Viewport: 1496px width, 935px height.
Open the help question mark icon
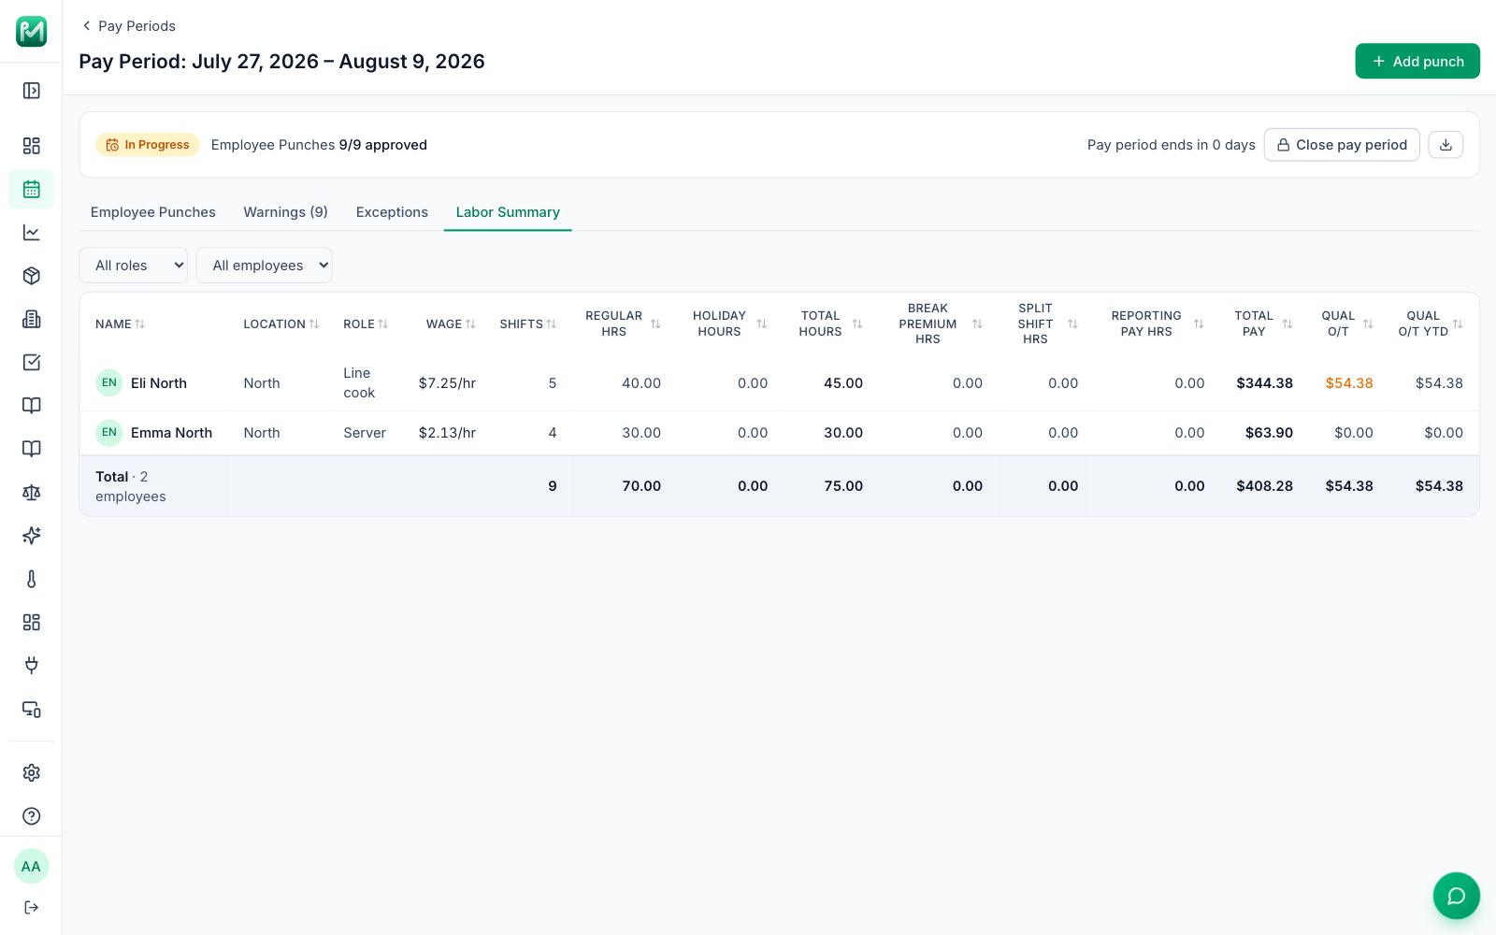[x=31, y=816]
